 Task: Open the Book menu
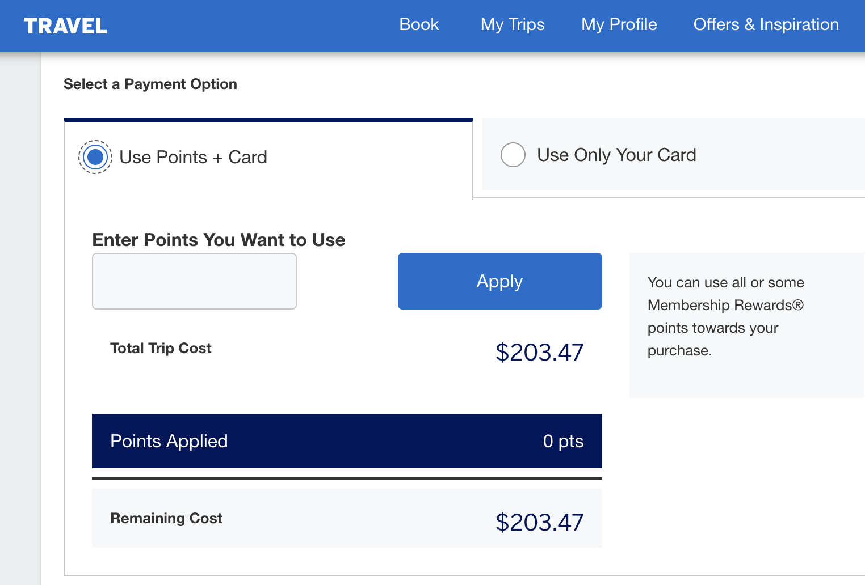[419, 24]
